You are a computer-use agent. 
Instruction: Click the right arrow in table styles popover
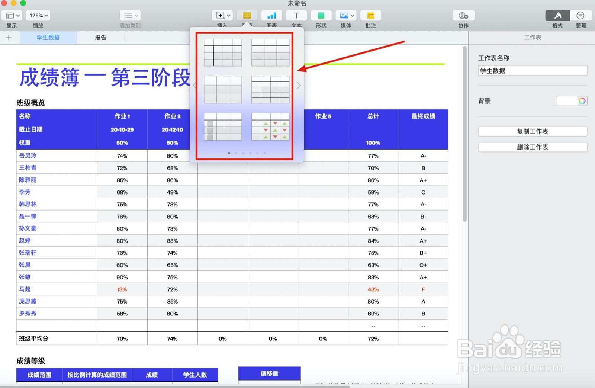click(x=299, y=85)
